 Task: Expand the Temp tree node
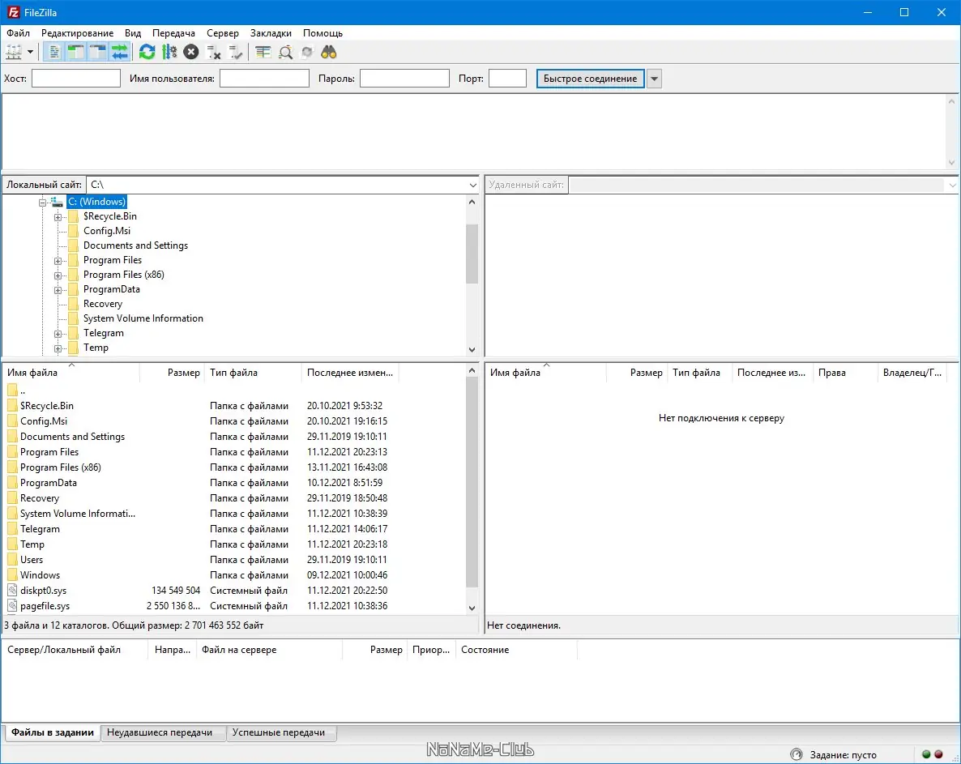pyautogui.click(x=58, y=348)
